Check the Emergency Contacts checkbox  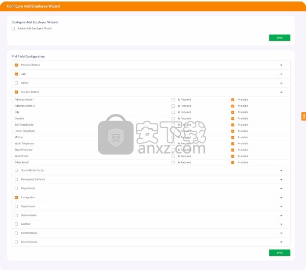16,179
